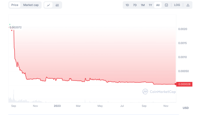Select the 1D time range
The width and height of the screenshot is (199, 115).
coord(127,5)
